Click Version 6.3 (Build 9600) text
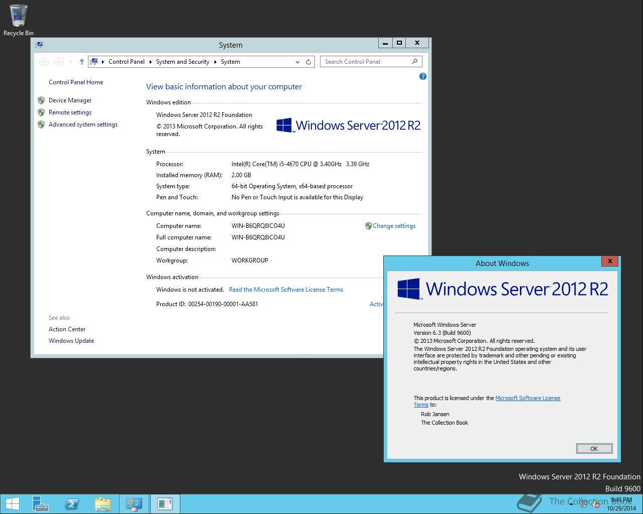 (442, 333)
